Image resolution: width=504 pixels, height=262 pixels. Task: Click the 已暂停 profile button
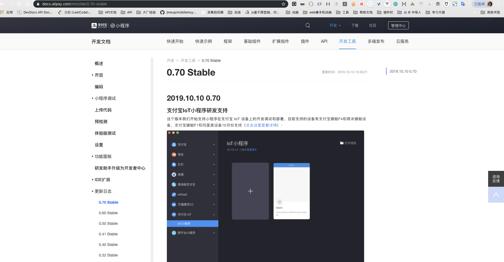coord(483,4)
